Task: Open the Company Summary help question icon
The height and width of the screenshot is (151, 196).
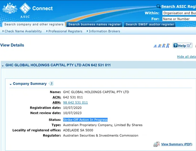Action: pos(51,83)
